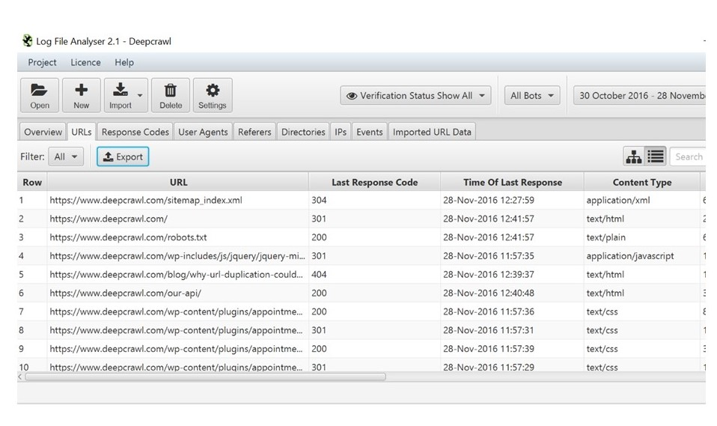Select the blog why-url-duplication URL
Viewport: 717px width, 426px height.
[177, 275]
